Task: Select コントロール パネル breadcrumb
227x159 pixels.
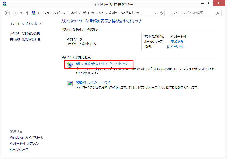Action: click(x=53, y=13)
